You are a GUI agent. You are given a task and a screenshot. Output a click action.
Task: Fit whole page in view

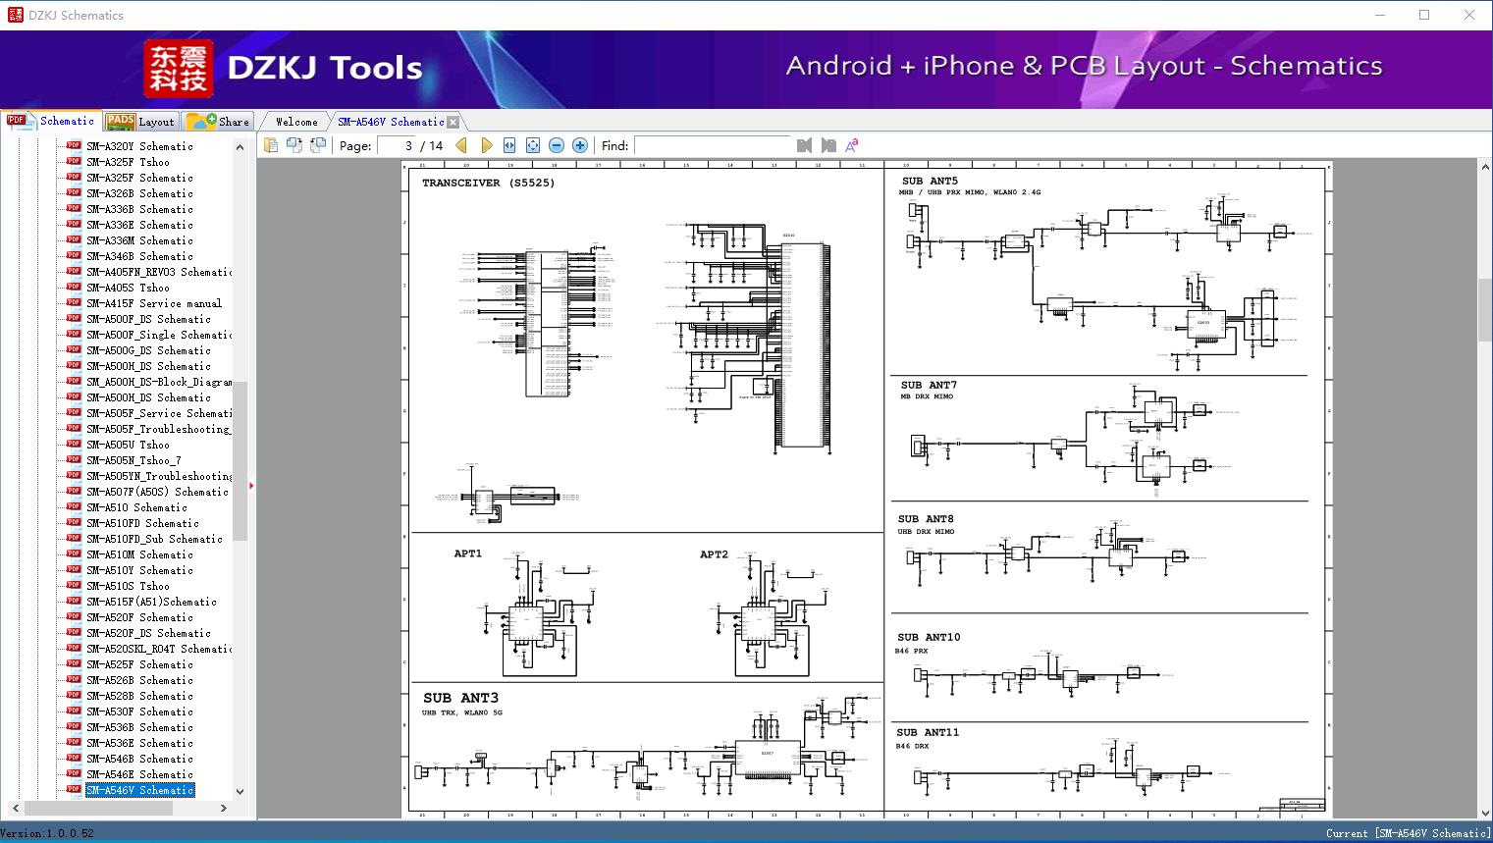point(533,145)
